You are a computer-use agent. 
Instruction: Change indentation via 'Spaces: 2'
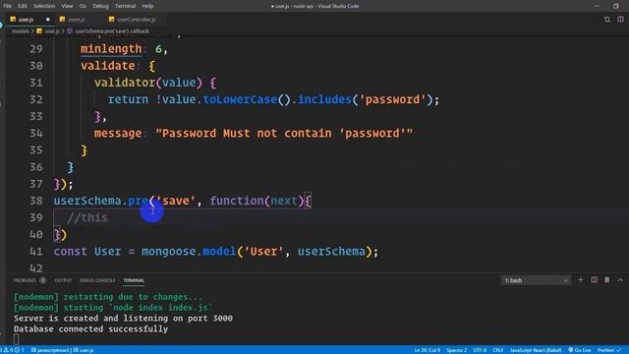[456, 350]
